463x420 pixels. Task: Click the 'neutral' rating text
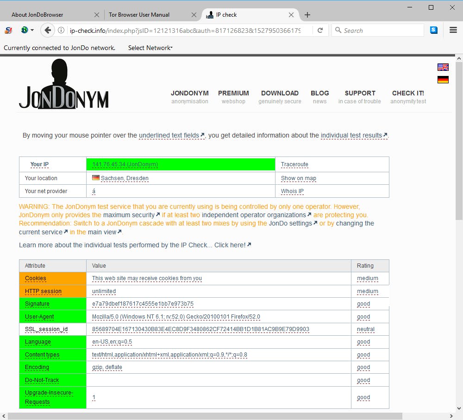pos(366,329)
